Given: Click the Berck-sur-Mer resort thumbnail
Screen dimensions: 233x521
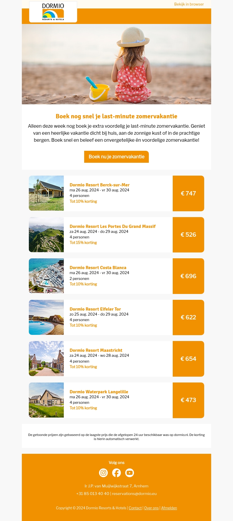Looking at the screenshot, I should (46, 193).
